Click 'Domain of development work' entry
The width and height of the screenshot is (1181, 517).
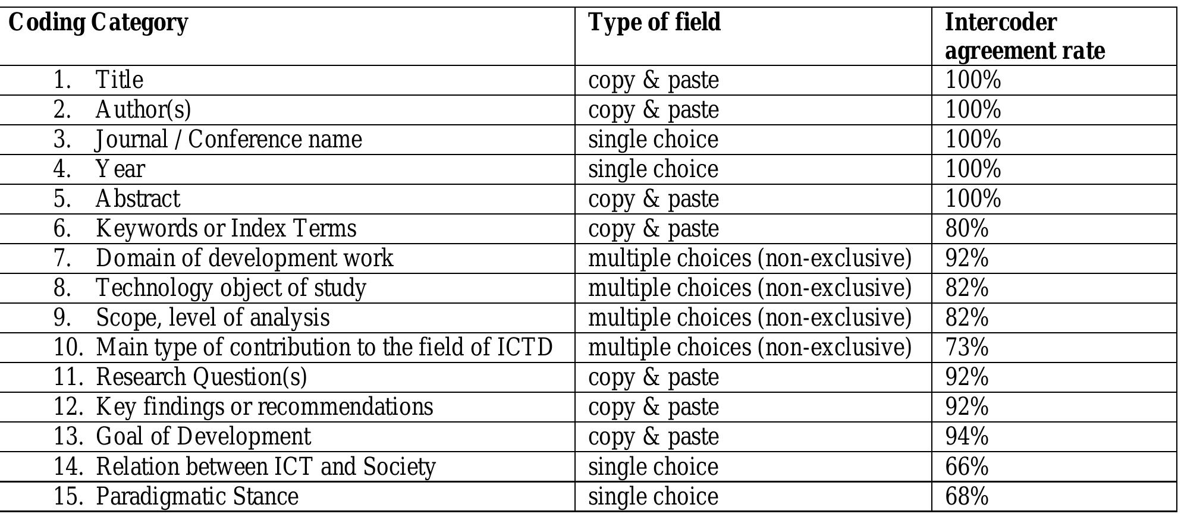tap(244, 258)
